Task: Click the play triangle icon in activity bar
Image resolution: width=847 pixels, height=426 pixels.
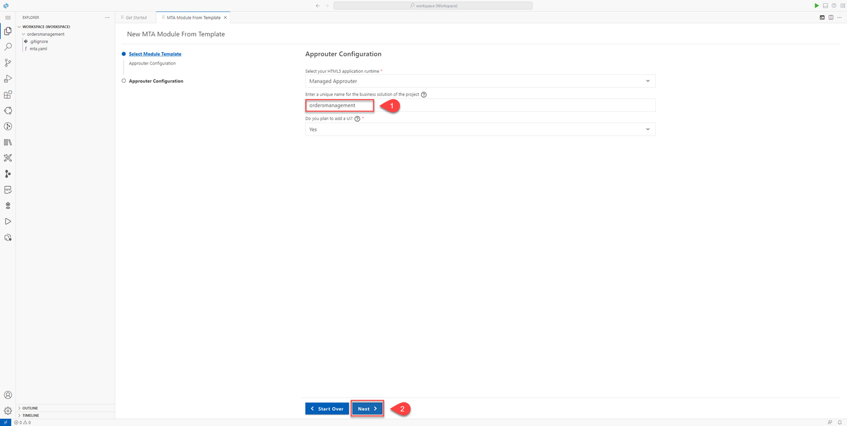Action: tap(8, 222)
